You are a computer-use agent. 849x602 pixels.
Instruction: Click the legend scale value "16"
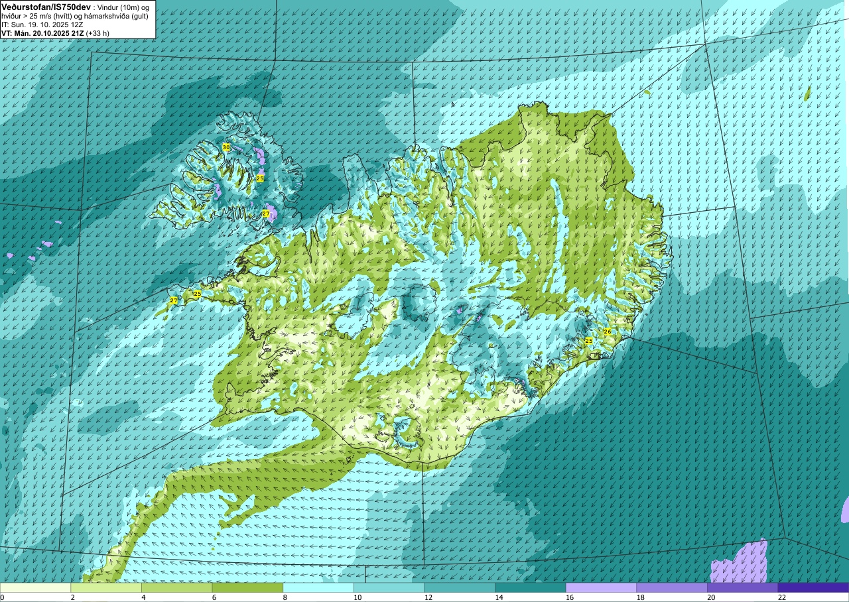(570, 597)
